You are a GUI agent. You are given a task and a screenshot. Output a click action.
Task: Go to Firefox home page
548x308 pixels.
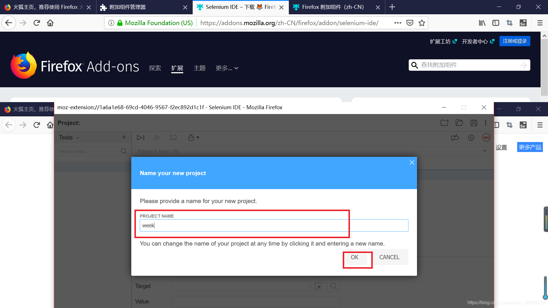click(x=50, y=23)
